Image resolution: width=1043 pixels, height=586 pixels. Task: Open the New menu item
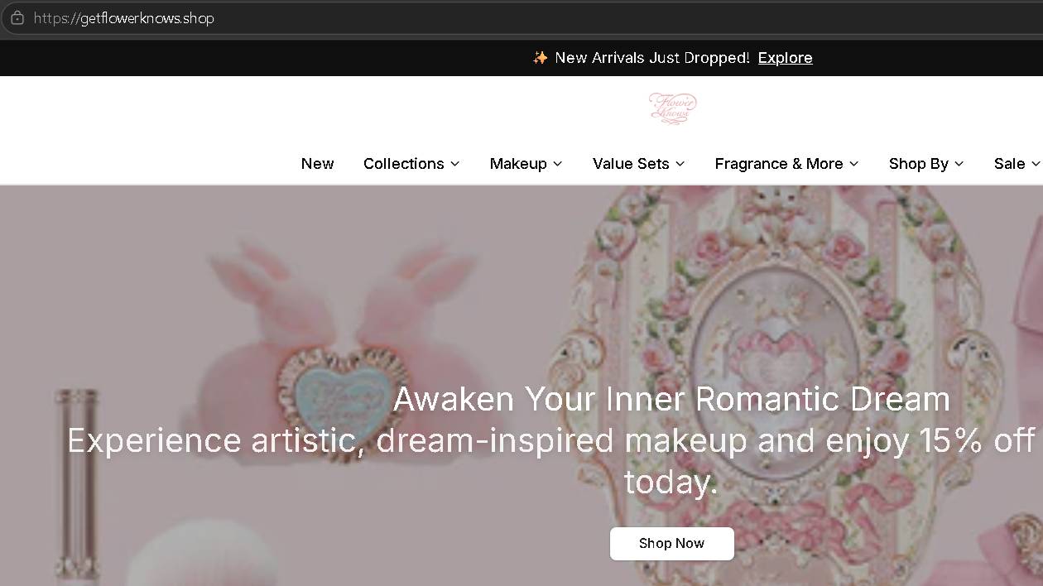click(317, 164)
